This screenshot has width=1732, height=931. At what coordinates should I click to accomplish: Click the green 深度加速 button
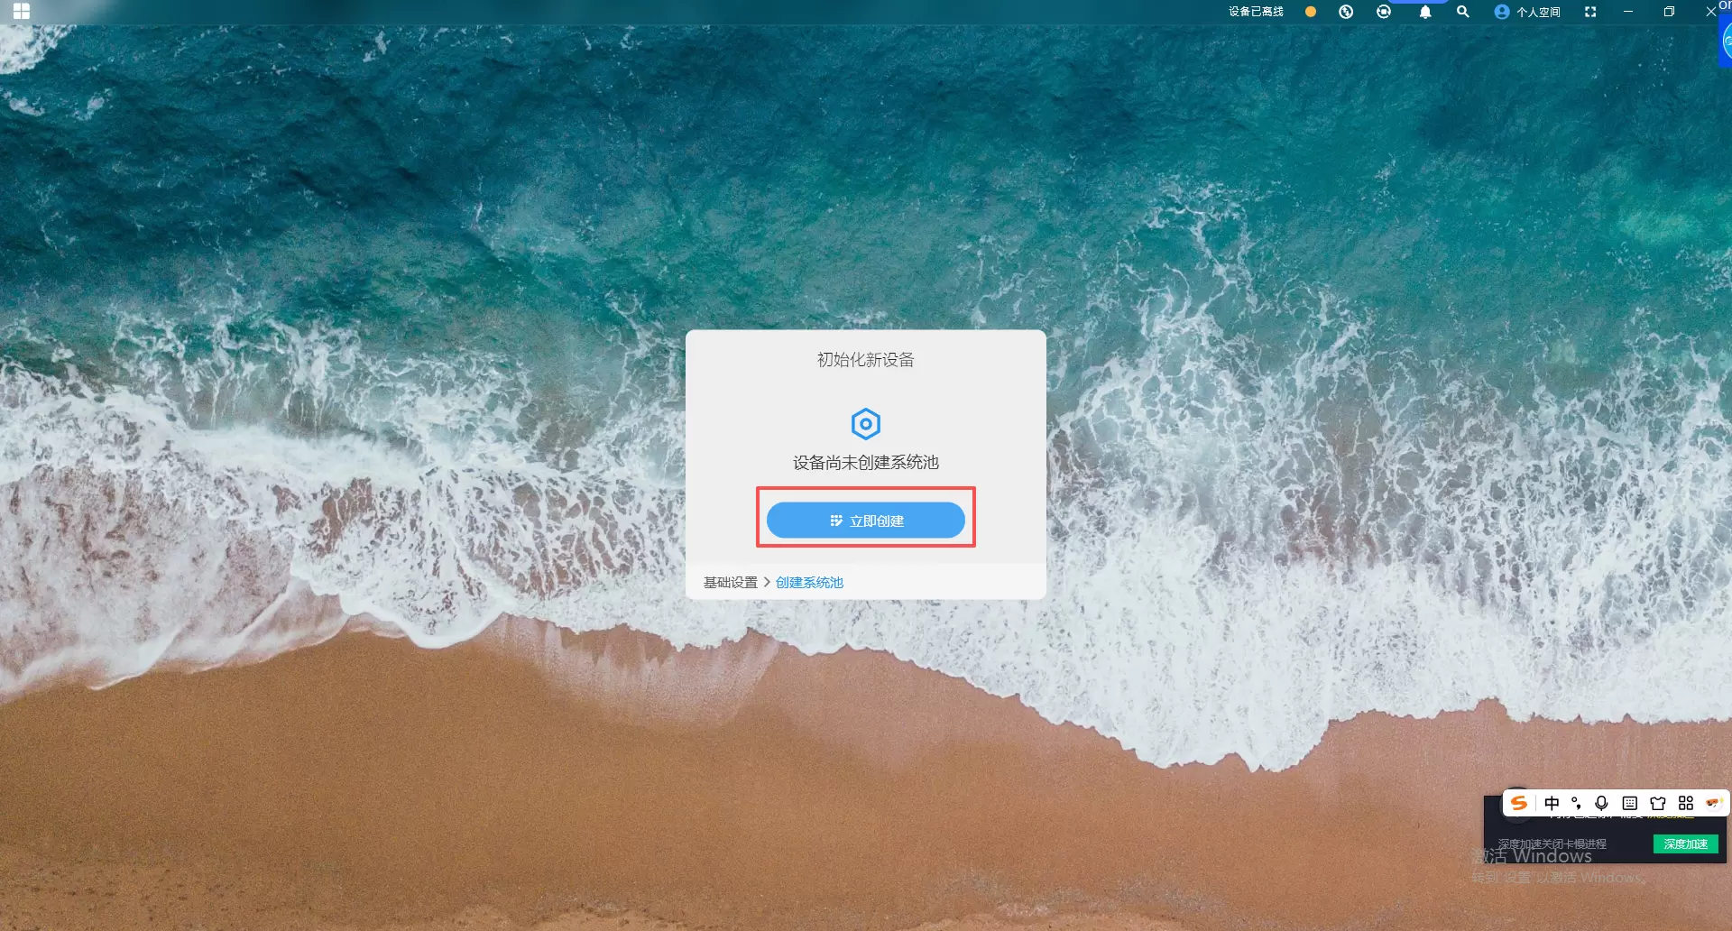coord(1685,844)
